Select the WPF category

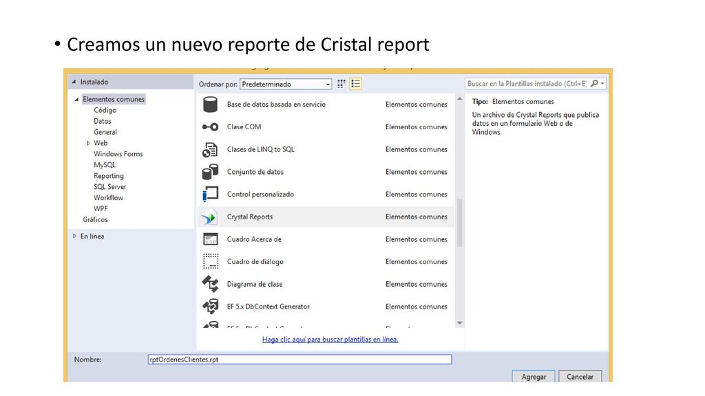click(x=101, y=209)
